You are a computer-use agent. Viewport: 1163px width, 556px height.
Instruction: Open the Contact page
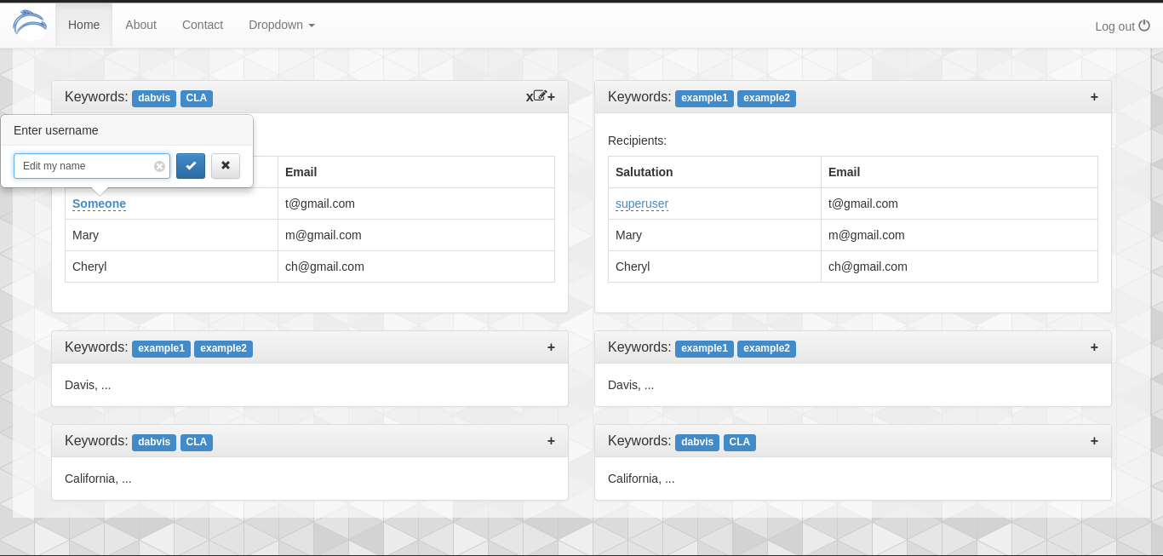pyautogui.click(x=203, y=25)
